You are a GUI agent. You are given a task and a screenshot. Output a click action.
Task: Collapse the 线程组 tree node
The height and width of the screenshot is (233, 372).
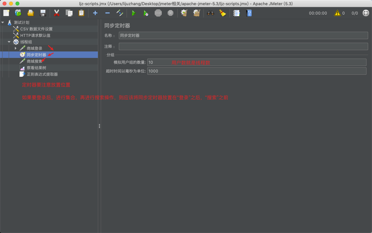(9, 42)
